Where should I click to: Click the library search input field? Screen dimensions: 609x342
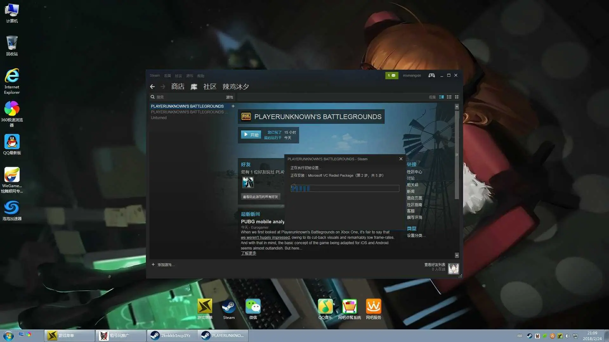click(x=190, y=97)
